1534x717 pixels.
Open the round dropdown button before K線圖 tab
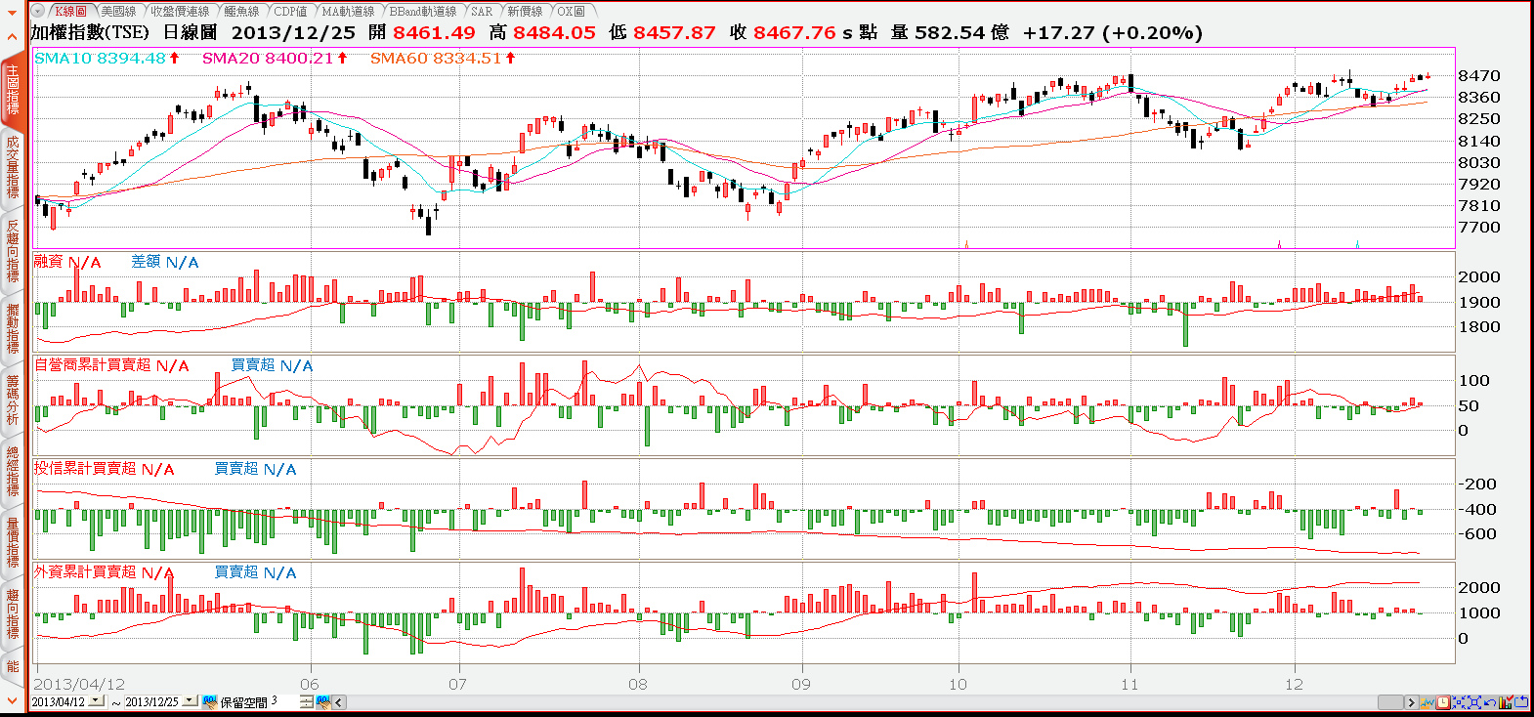click(37, 11)
